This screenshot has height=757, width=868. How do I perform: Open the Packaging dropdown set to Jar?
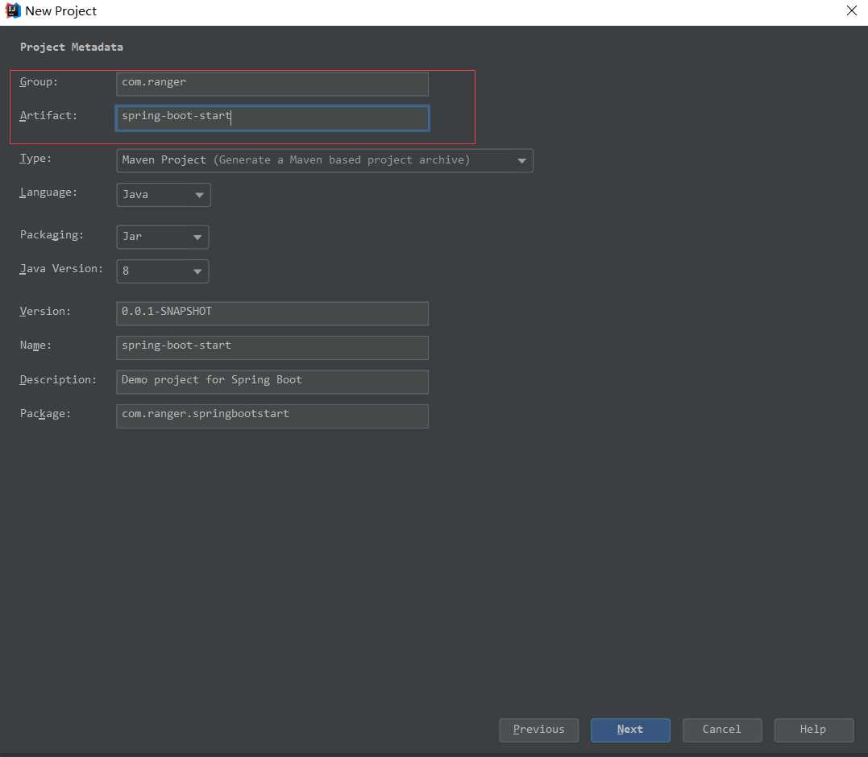tap(163, 237)
